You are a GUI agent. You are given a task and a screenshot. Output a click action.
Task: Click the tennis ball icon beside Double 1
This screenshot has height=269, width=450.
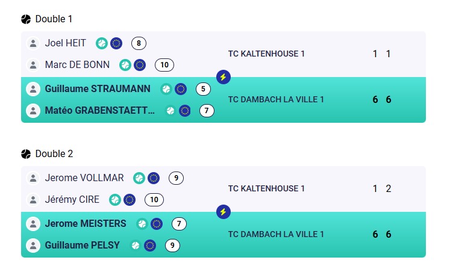(26, 19)
